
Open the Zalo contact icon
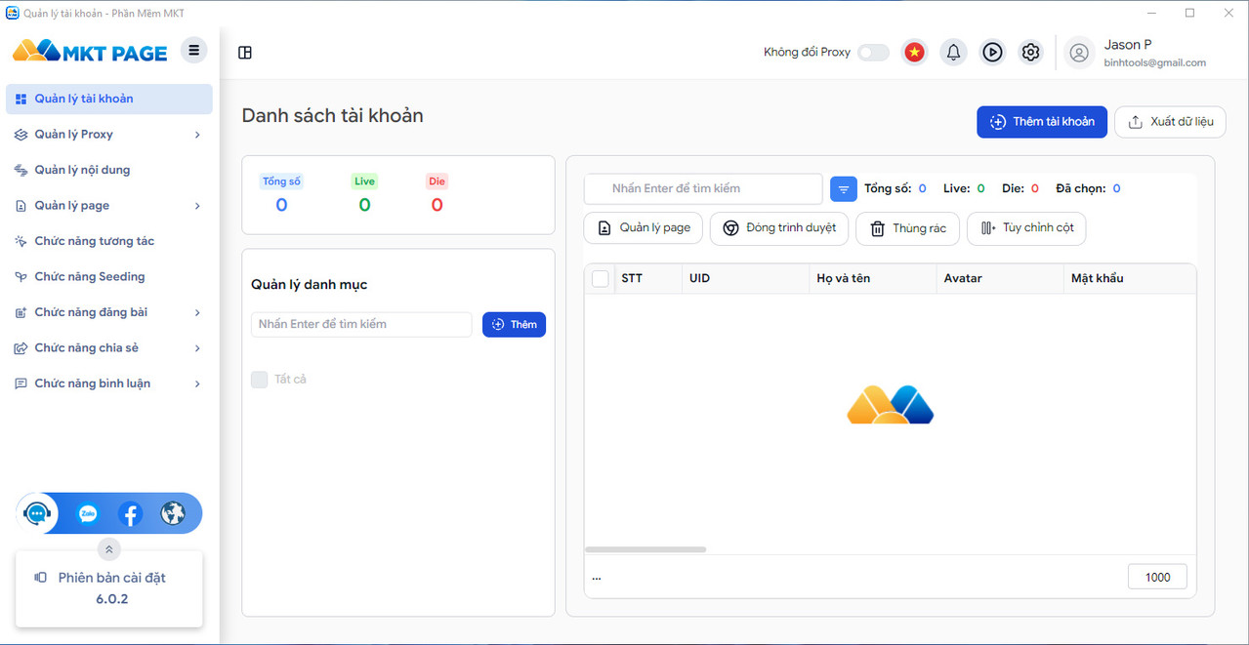[88, 513]
